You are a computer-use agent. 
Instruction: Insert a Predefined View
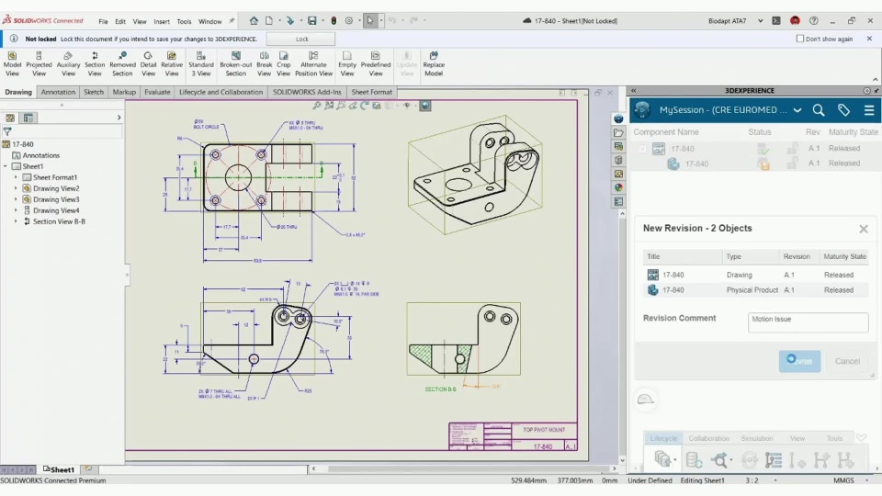coord(375,63)
